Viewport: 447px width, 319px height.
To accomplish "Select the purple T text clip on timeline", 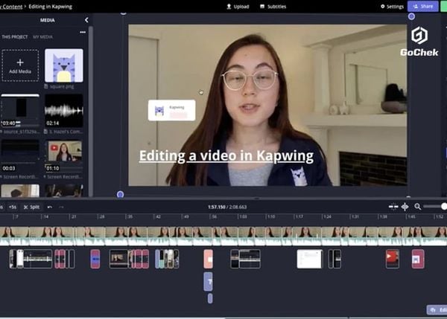I will click(208, 281).
